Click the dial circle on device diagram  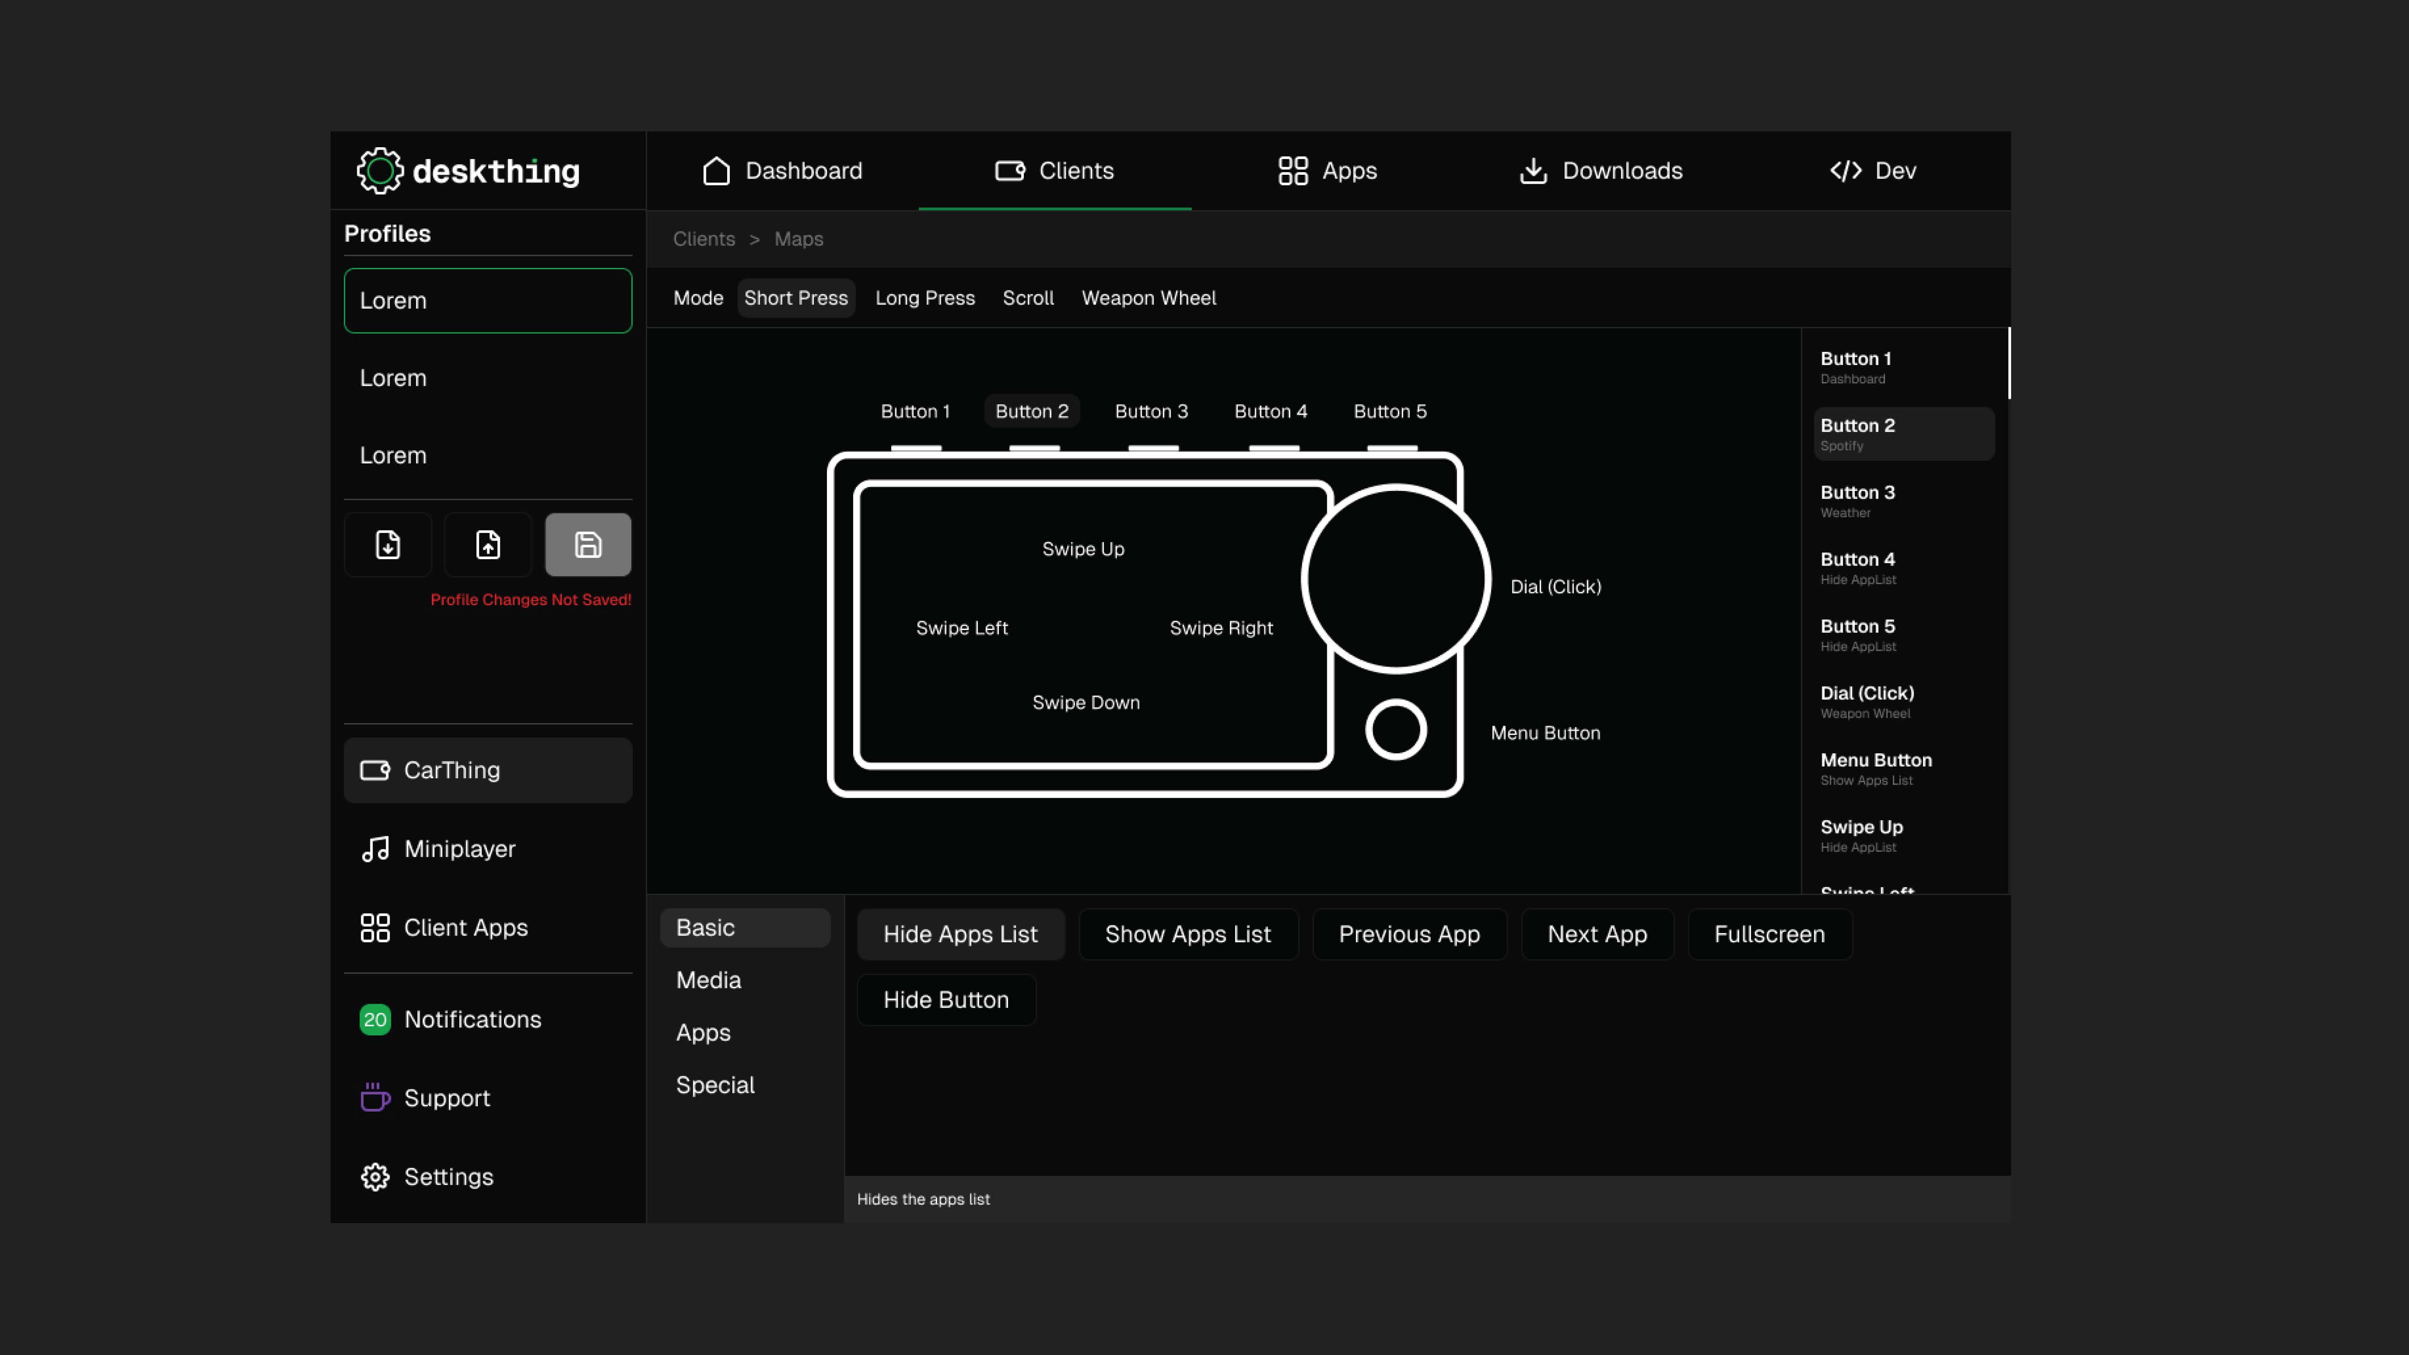pos(1395,579)
